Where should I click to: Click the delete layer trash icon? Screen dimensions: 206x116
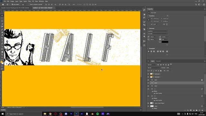pos(202,110)
